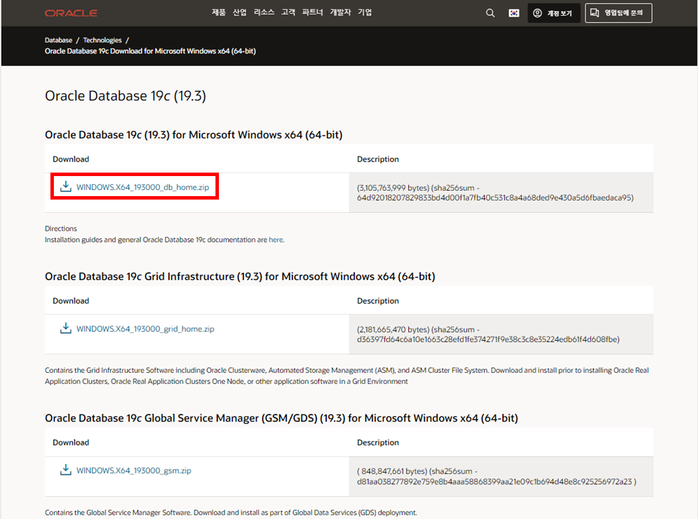Download WINDOWS.X64_193000_db_home.zip
The width and height of the screenshot is (698, 519).
point(143,187)
